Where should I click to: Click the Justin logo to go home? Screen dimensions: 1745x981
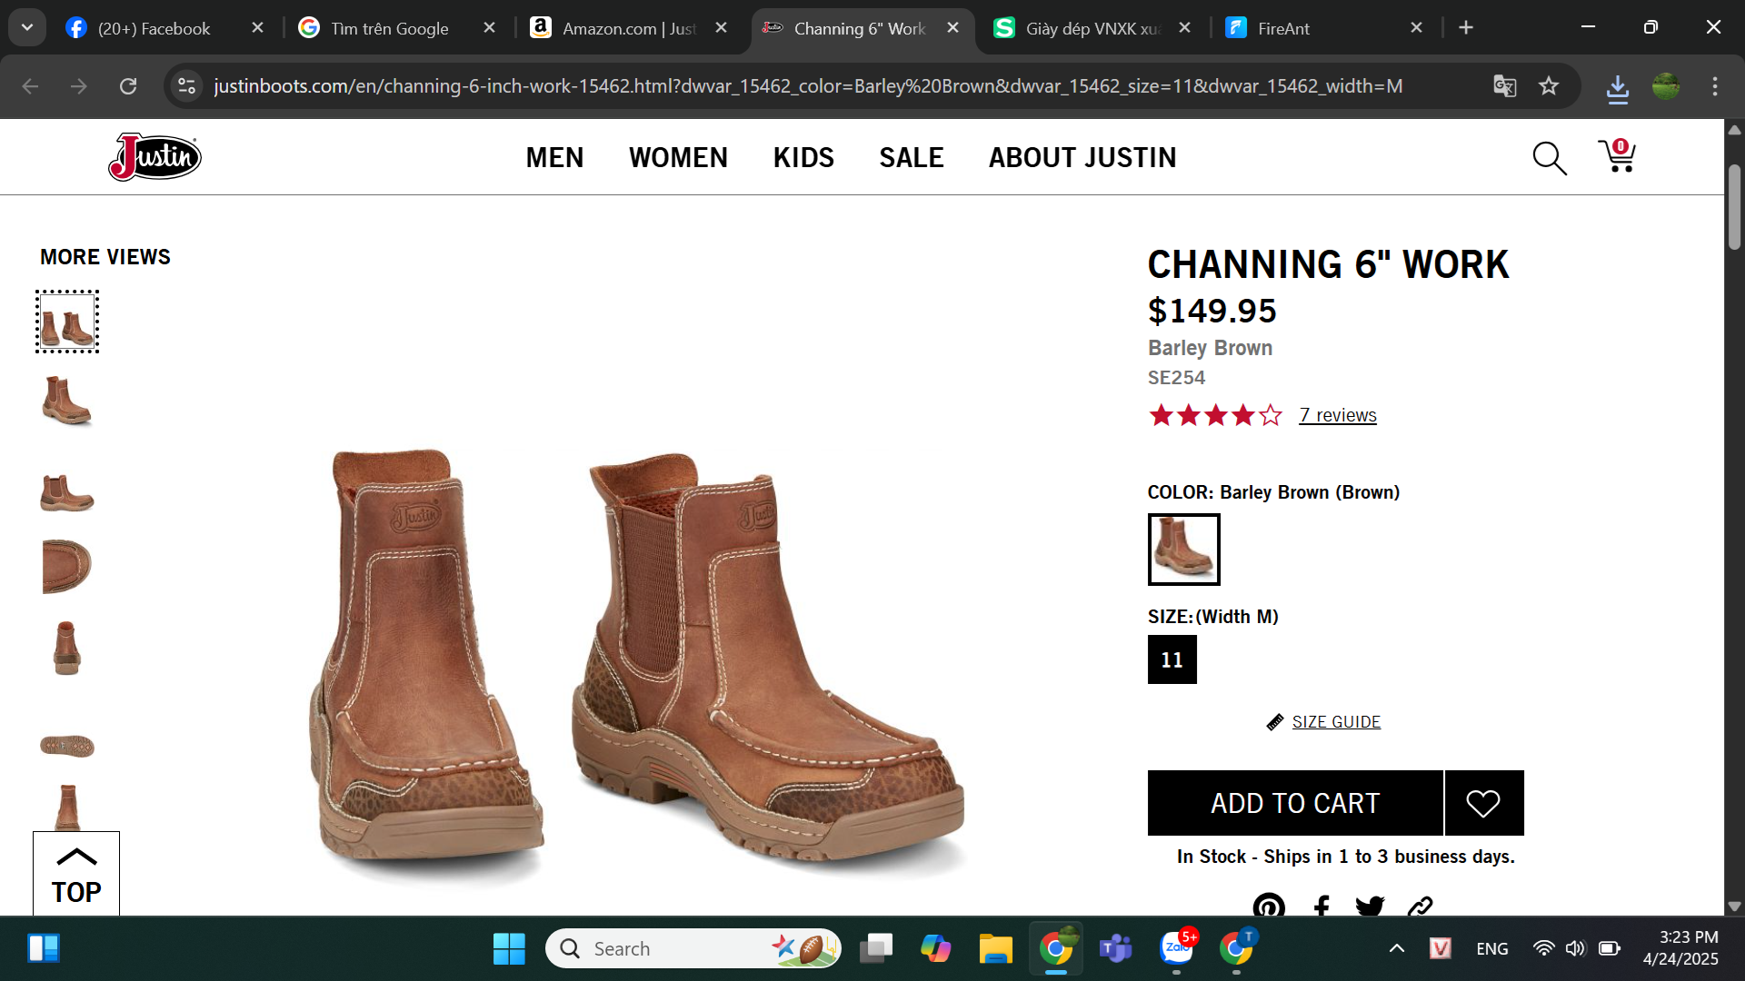155,157
